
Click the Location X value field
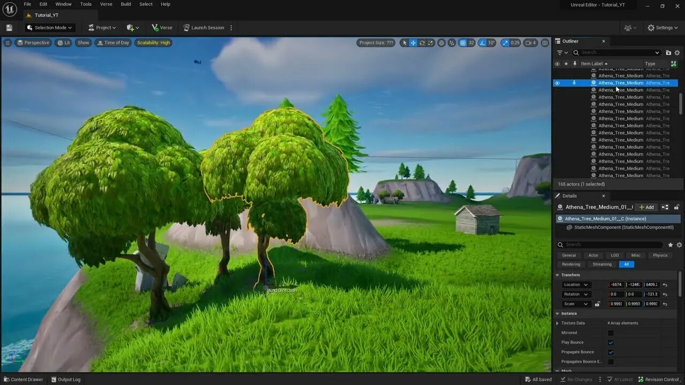[616, 284]
